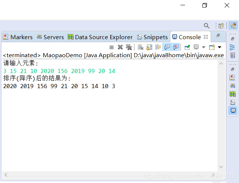Toggle Word Wrap for console output
This screenshot has width=239, height=183.
(158, 47)
